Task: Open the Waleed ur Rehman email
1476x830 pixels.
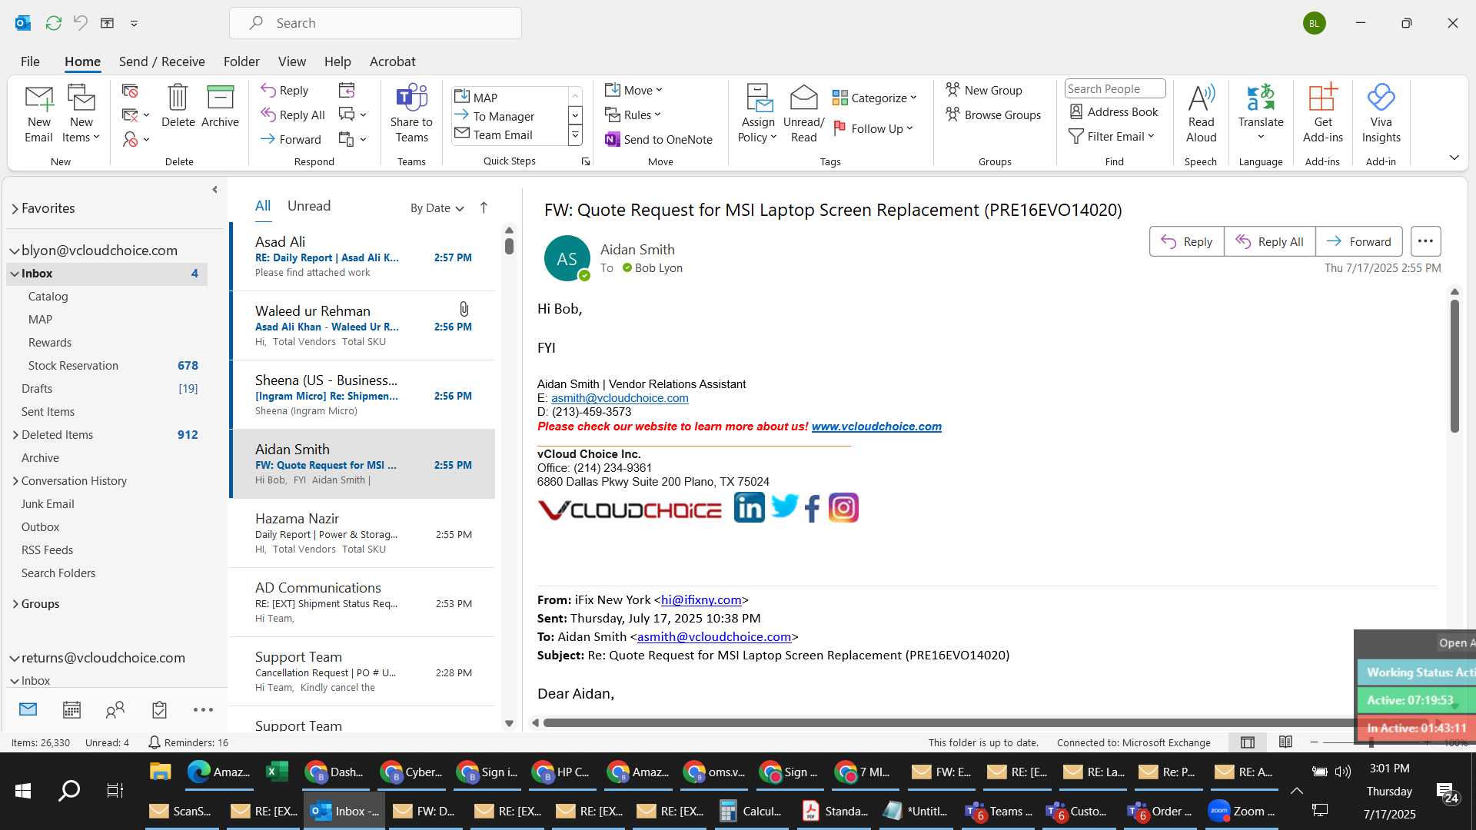Action: [363, 325]
